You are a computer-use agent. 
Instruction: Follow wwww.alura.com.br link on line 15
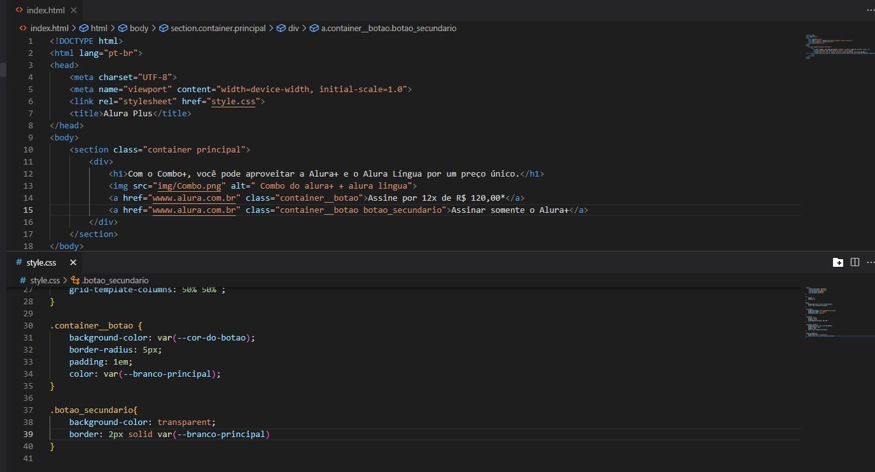point(194,210)
